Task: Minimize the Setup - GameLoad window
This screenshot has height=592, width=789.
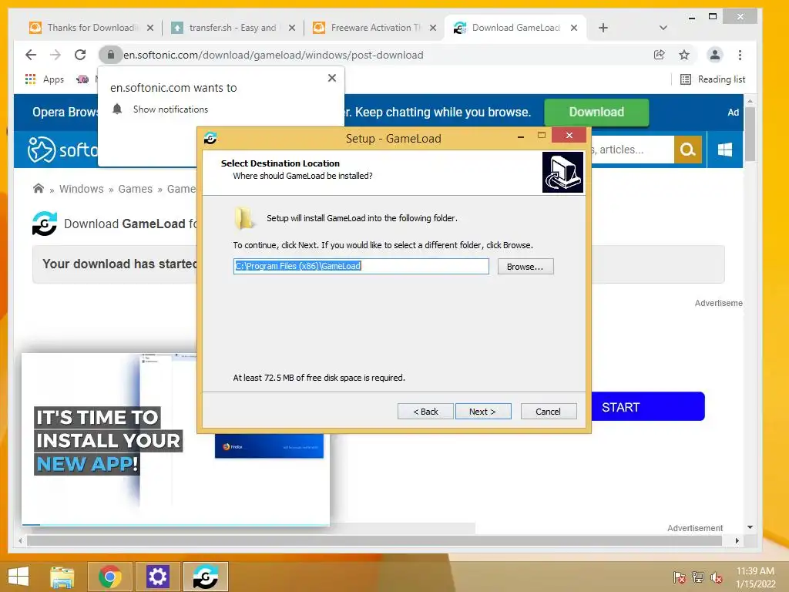Action: [x=521, y=136]
